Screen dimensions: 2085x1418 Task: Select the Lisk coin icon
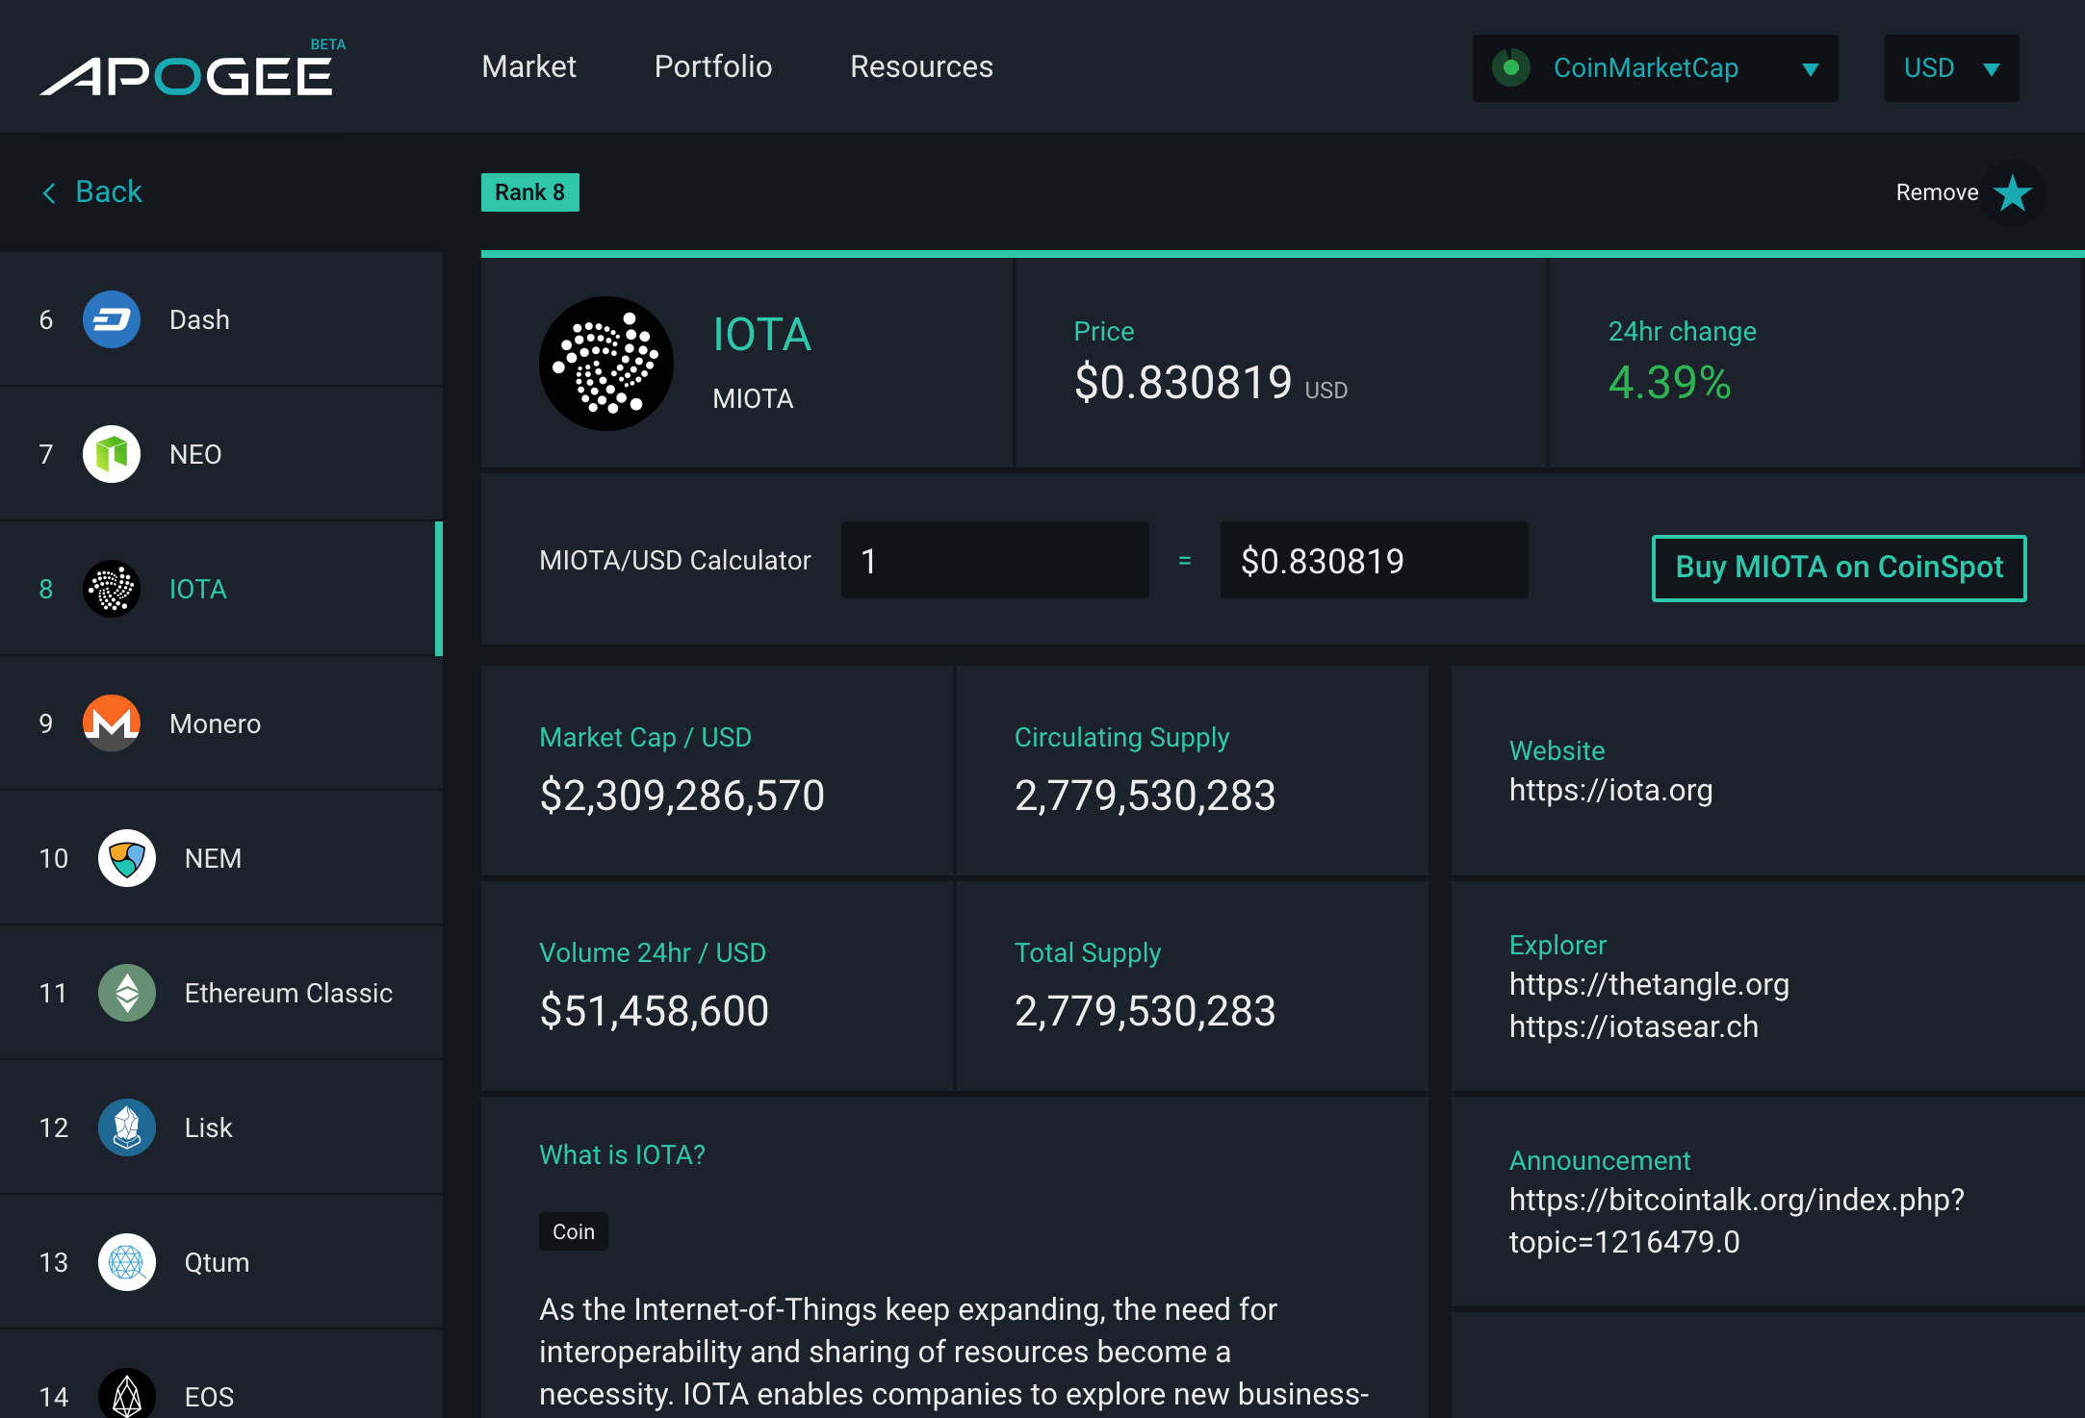pyautogui.click(x=126, y=1127)
